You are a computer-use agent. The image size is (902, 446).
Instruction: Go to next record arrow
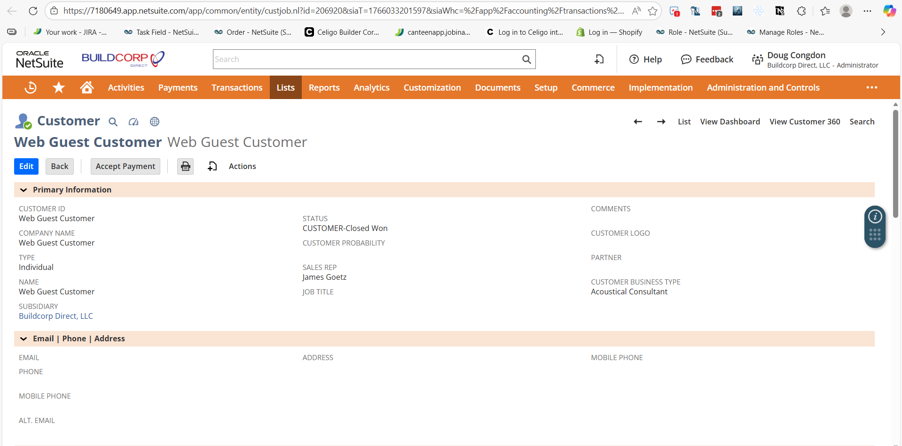coord(661,122)
